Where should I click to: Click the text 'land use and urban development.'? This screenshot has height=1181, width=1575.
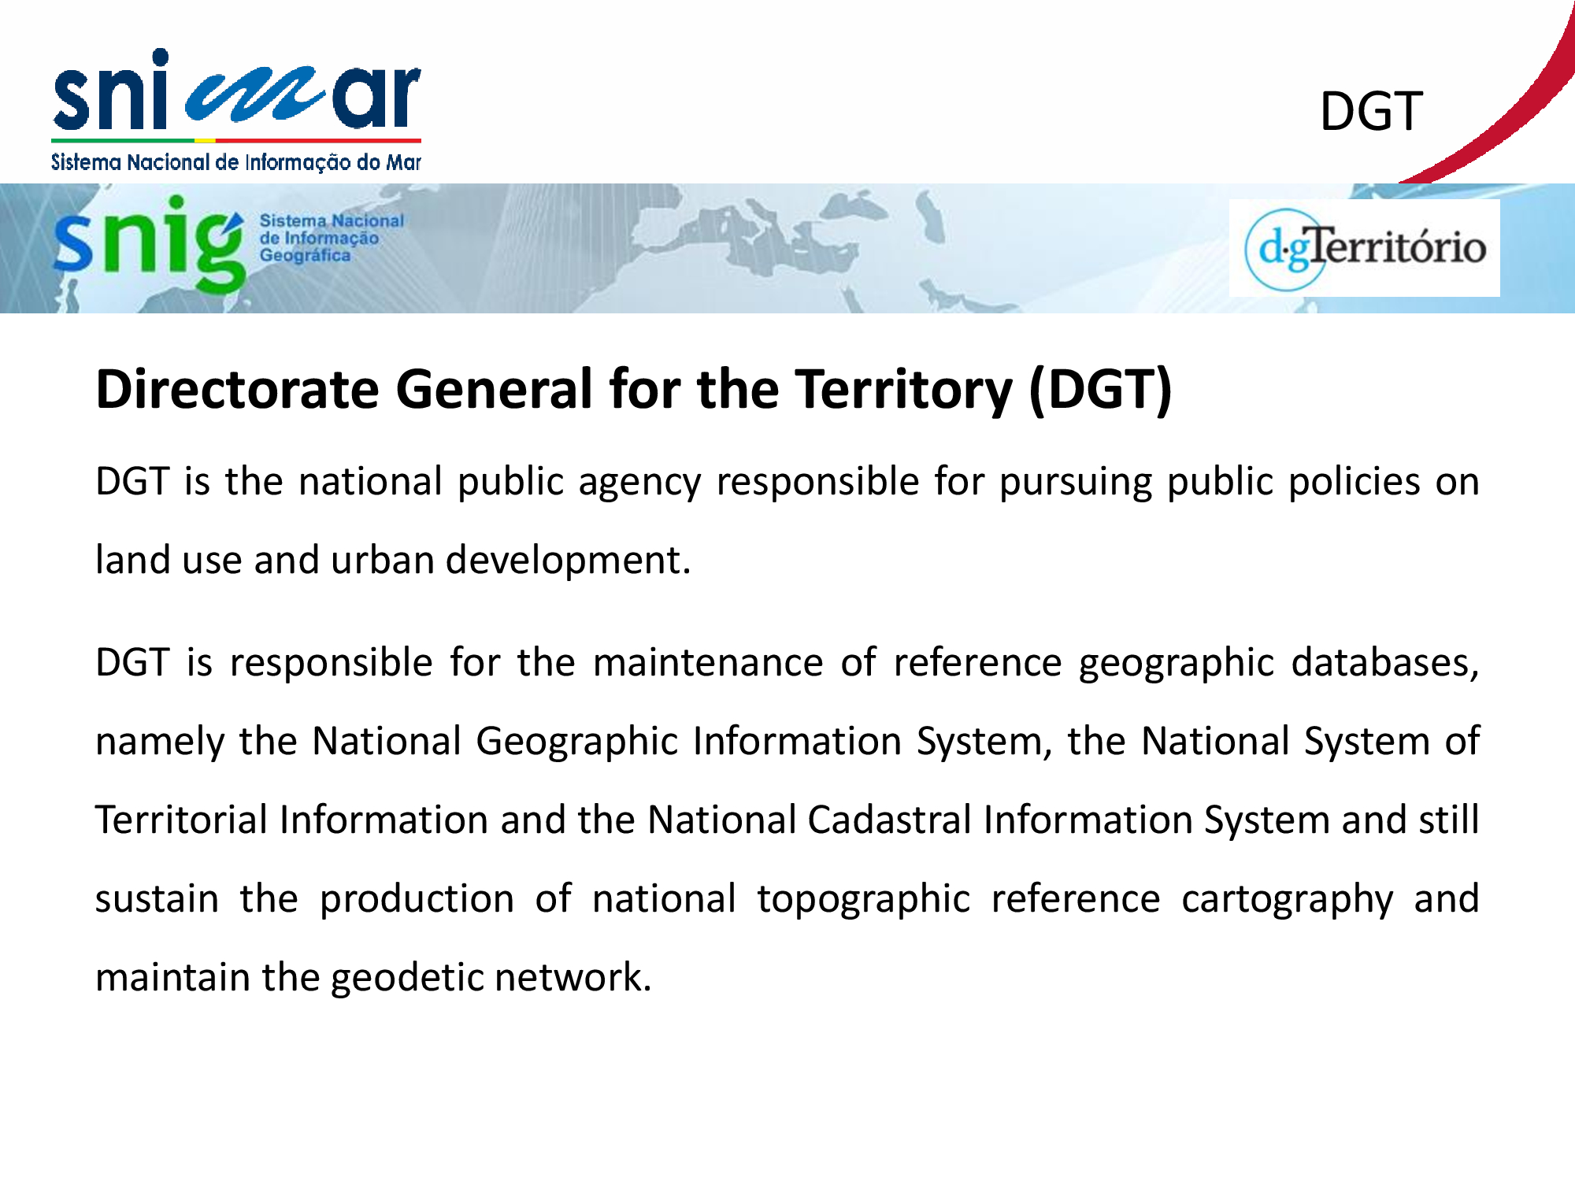[x=393, y=560]
